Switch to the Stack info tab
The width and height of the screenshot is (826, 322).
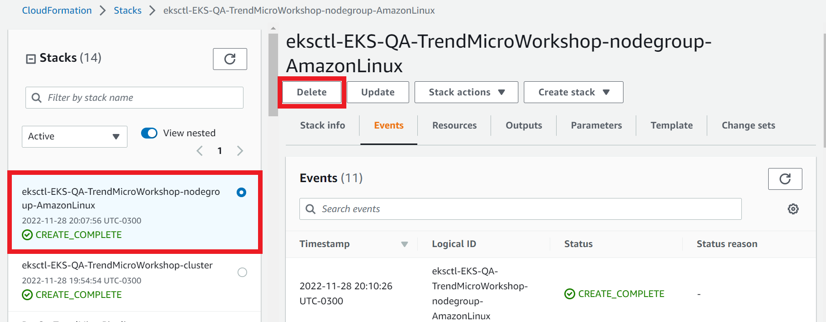point(323,125)
